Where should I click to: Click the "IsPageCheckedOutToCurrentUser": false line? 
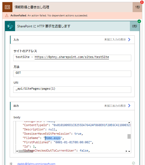click(x=56, y=151)
